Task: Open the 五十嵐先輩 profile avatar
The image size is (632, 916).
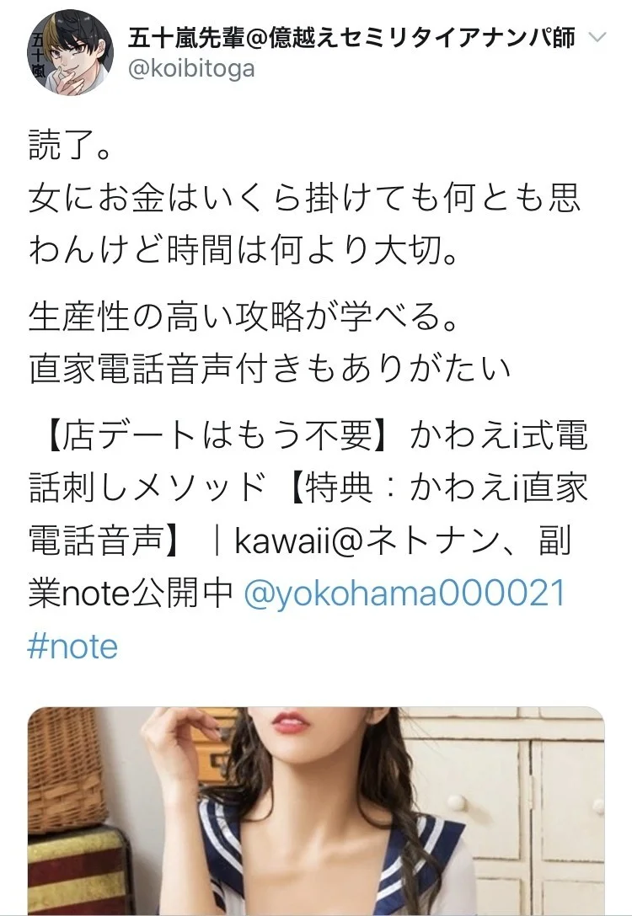Action: (70, 52)
